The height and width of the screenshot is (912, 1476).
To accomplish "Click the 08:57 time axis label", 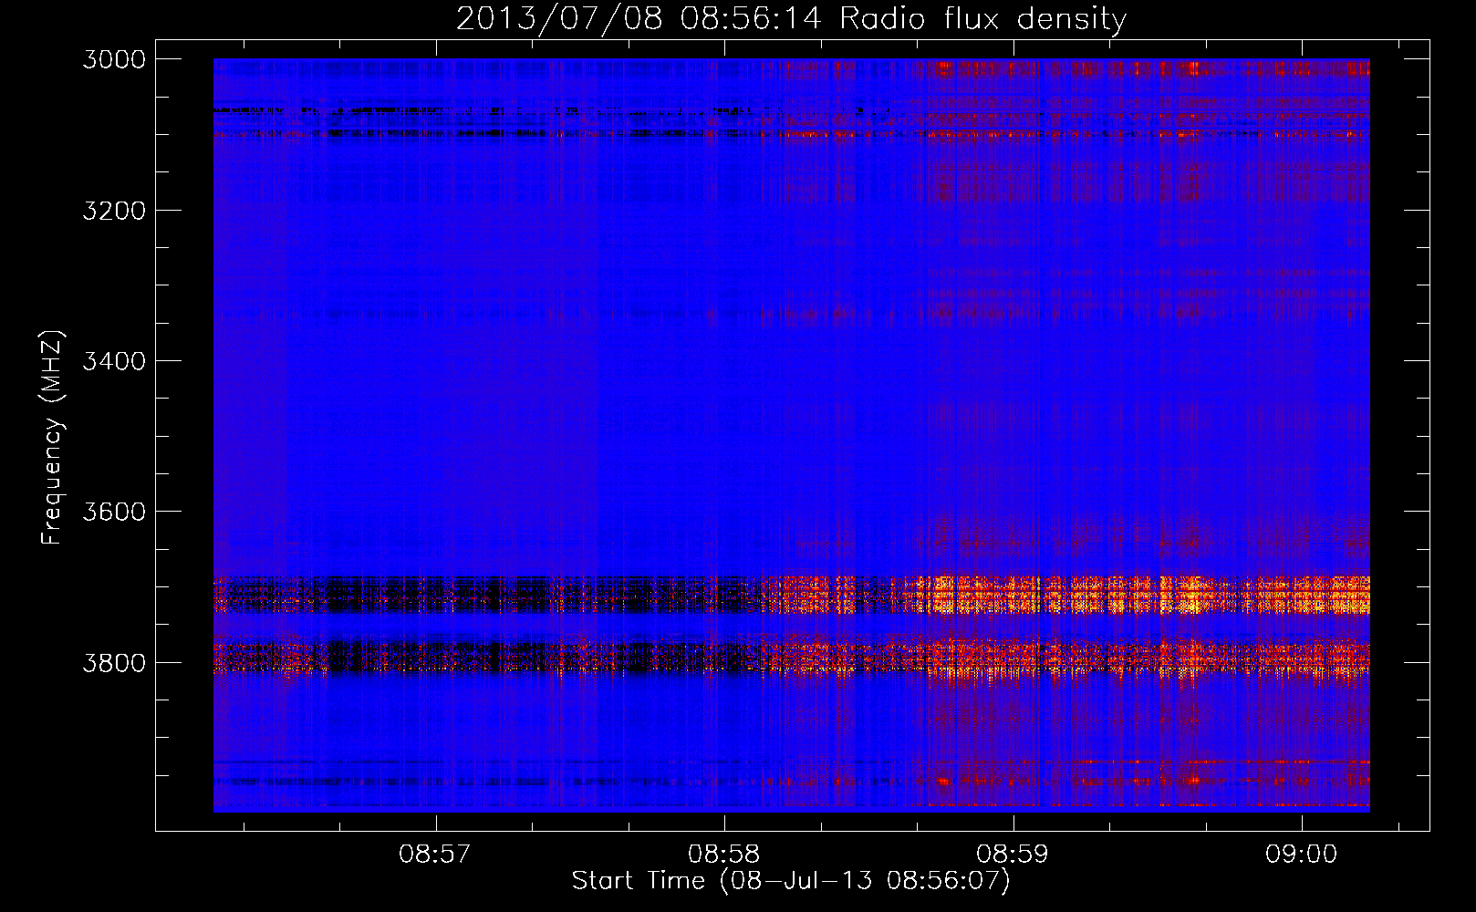I will [435, 854].
